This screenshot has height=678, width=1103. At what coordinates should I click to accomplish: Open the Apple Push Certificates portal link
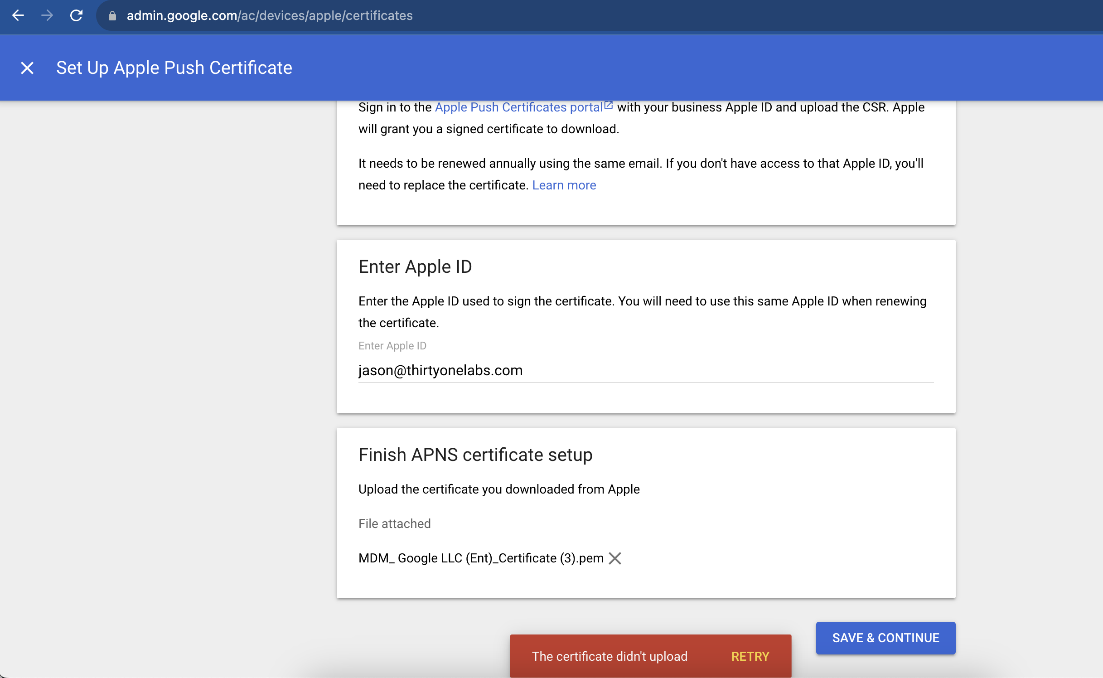coord(518,107)
